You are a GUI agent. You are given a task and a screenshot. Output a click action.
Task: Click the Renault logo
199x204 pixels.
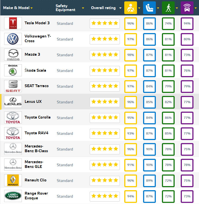coord(13,180)
